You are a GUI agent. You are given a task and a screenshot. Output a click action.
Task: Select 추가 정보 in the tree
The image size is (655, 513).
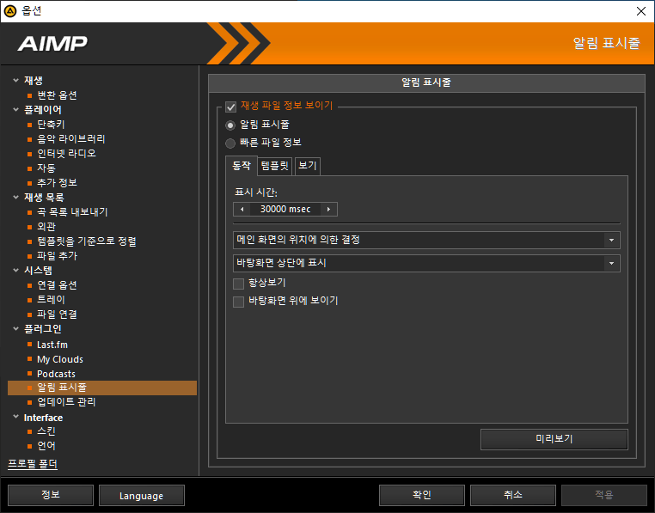pos(57,183)
